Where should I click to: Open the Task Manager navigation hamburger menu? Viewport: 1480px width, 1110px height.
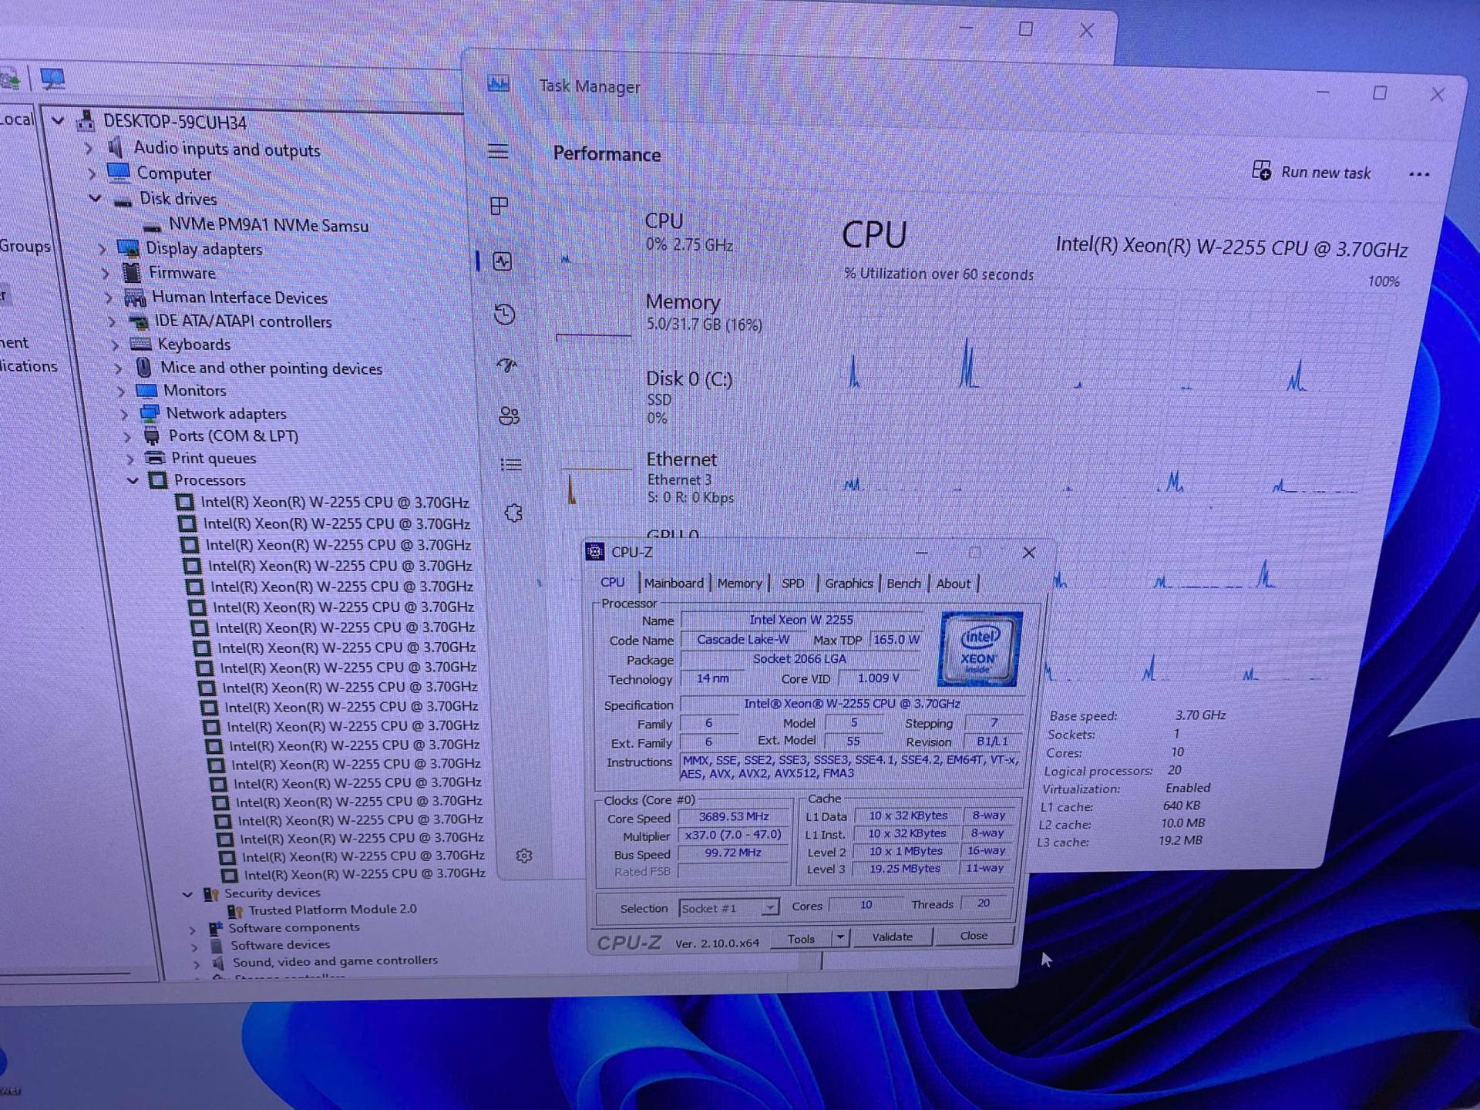(499, 152)
